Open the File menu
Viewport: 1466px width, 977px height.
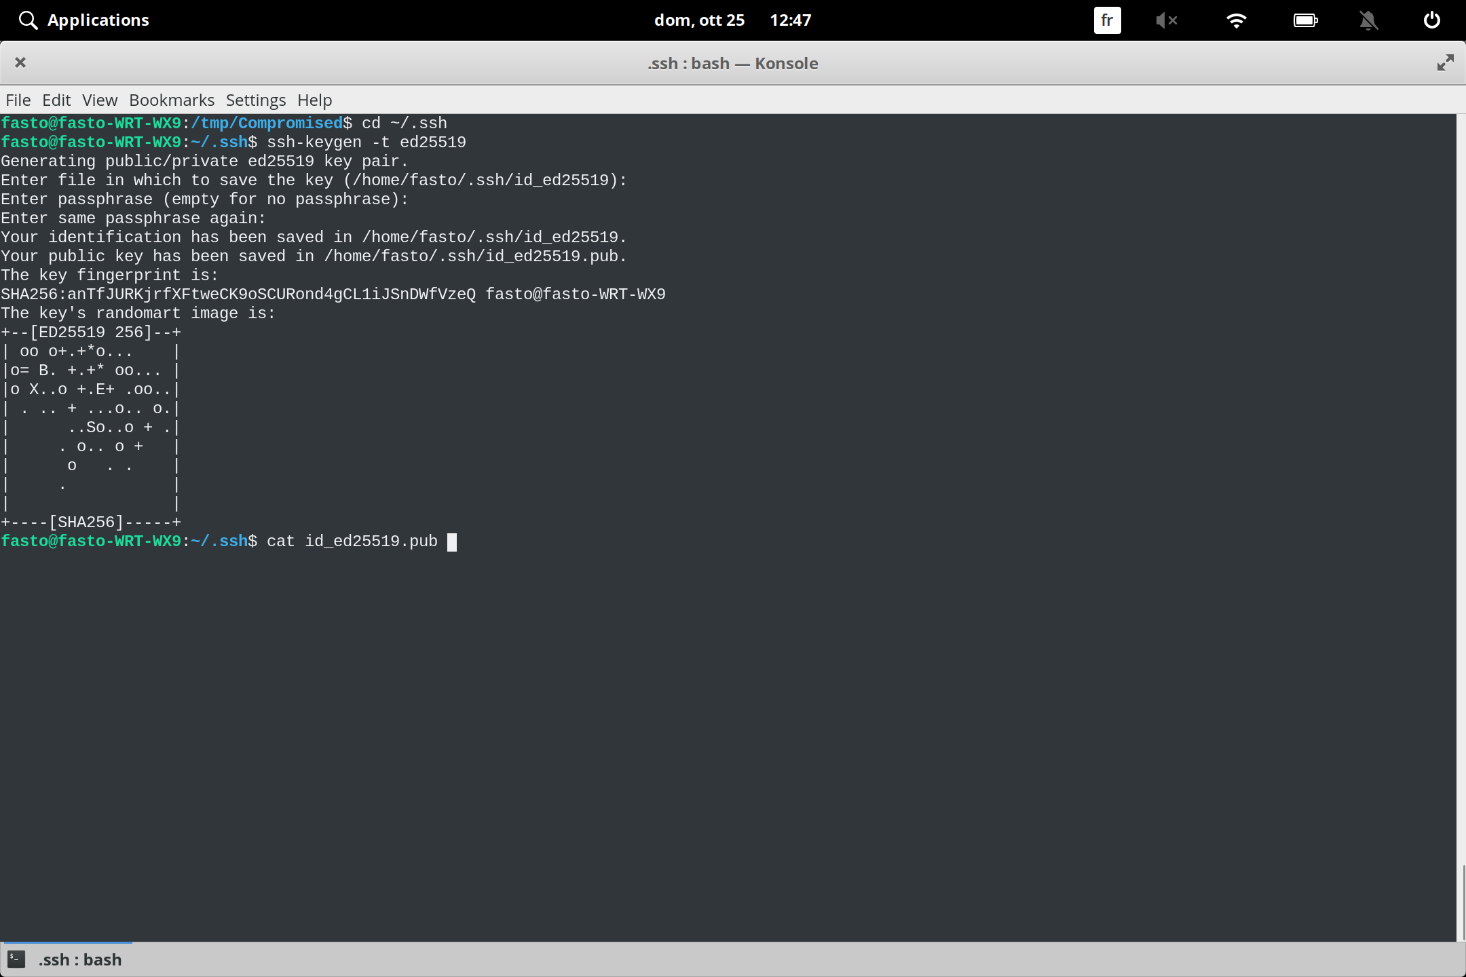coord(18,100)
